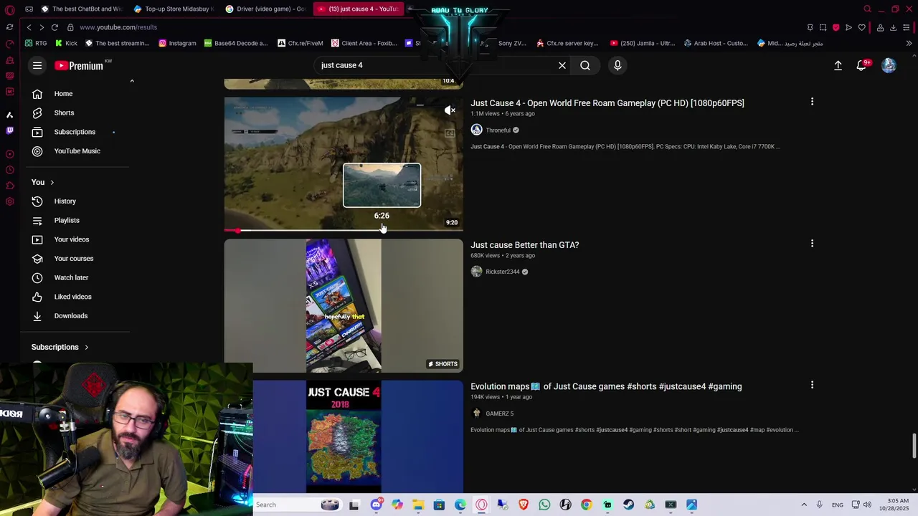
Task: Open options for Evolution maps video
Action: (812, 385)
